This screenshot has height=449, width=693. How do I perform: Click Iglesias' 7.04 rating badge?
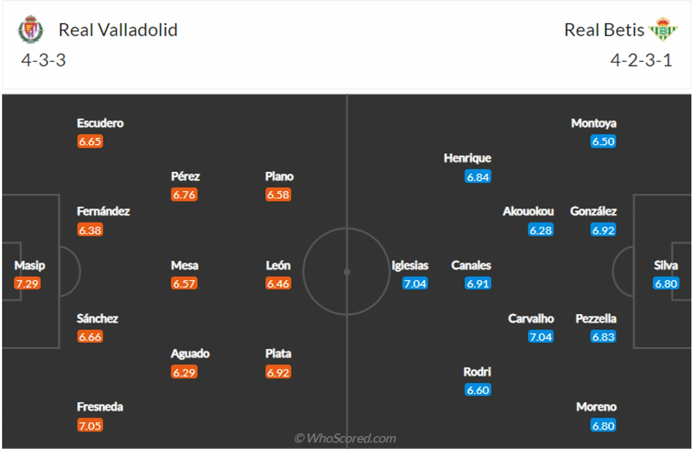coord(415,284)
